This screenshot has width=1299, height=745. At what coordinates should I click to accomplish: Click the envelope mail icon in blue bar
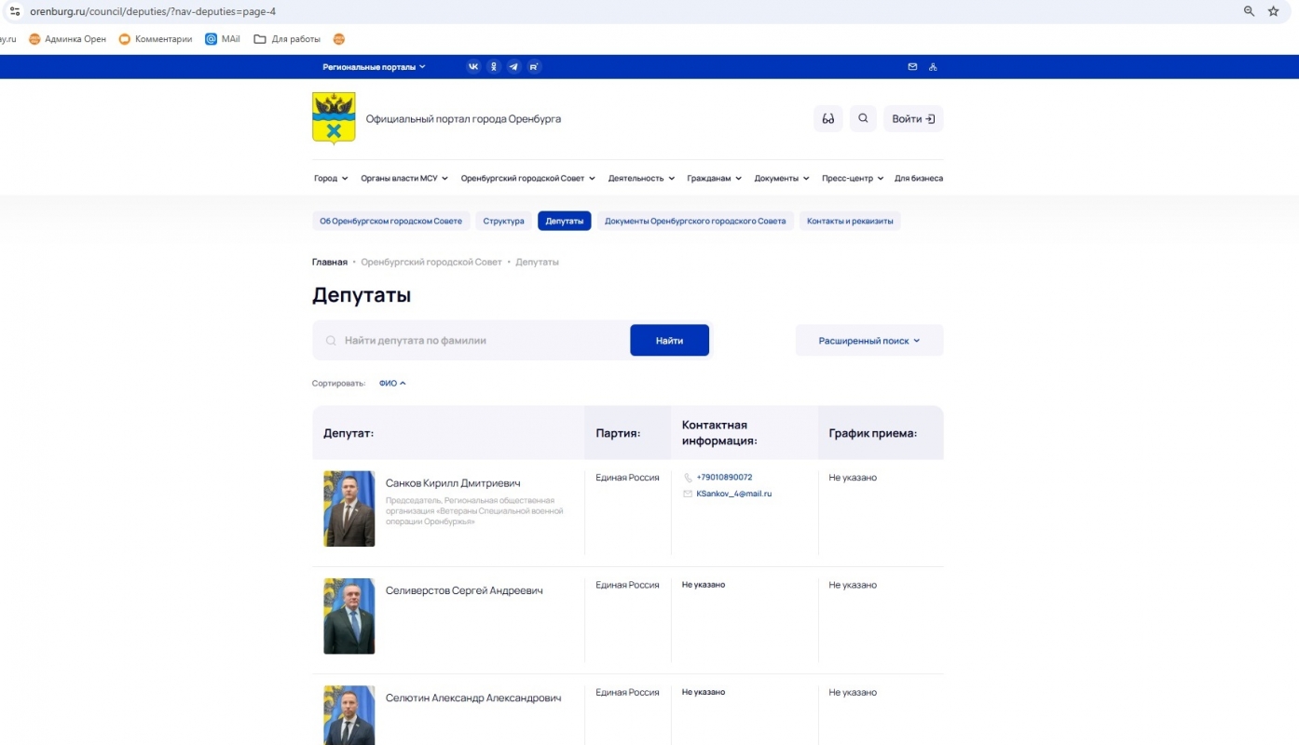[912, 67]
